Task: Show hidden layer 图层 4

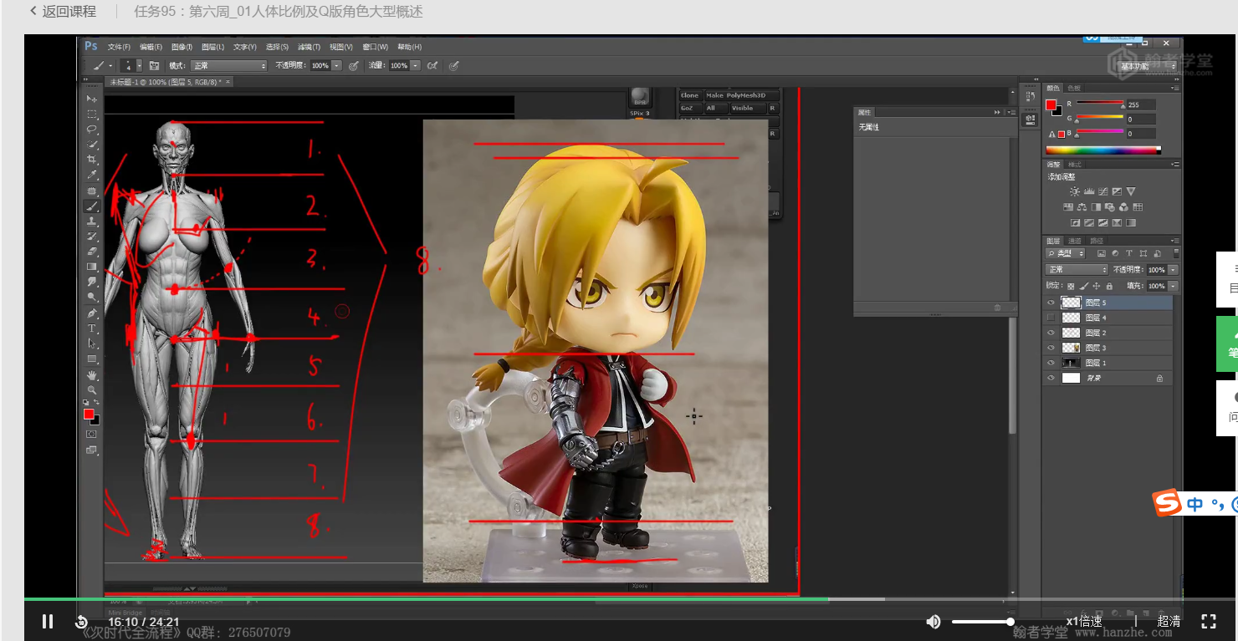Action: [1051, 318]
